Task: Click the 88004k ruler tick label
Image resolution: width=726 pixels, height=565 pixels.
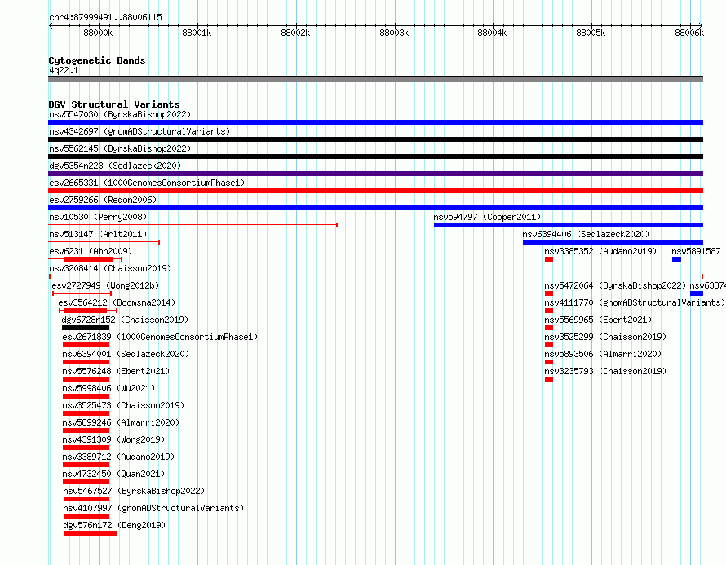Action: [492, 33]
